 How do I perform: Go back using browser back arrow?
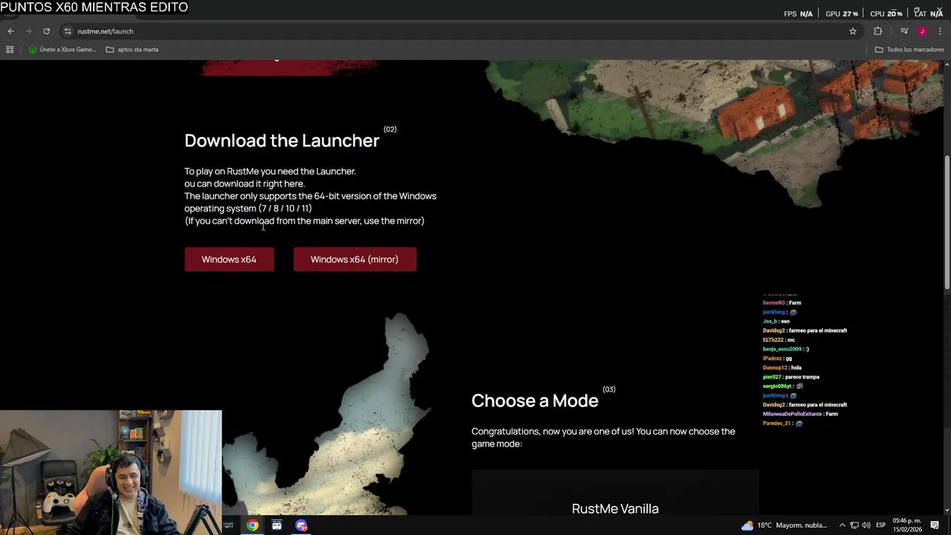(x=10, y=31)
